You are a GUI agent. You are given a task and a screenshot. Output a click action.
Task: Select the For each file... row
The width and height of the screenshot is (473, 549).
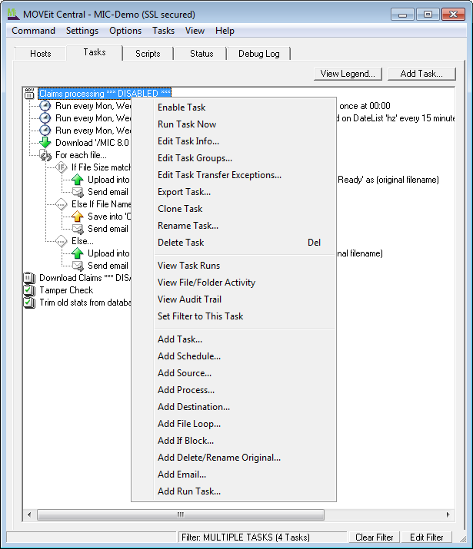pyautogui.click(x=81, y=155)
